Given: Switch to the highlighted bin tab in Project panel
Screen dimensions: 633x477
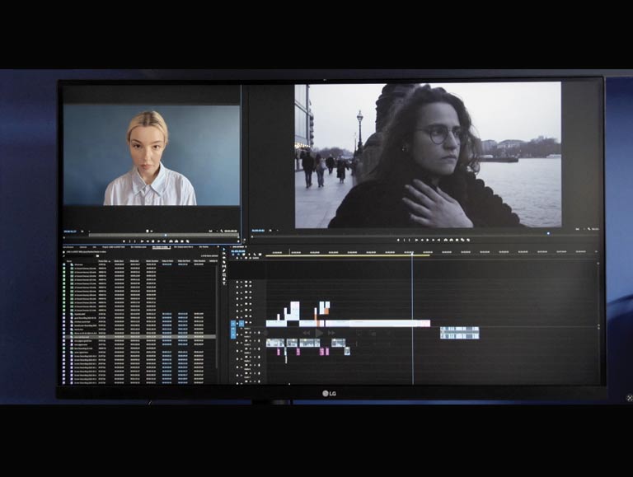Looking at the screenshot, I should pyautogui.click(x=161, y=246).
